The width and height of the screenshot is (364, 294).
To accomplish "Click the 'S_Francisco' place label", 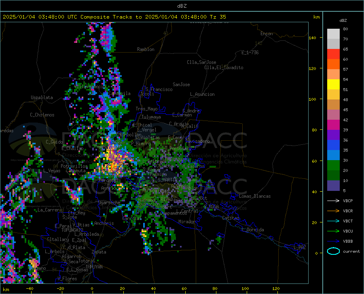I will click(x=159, y=89).
